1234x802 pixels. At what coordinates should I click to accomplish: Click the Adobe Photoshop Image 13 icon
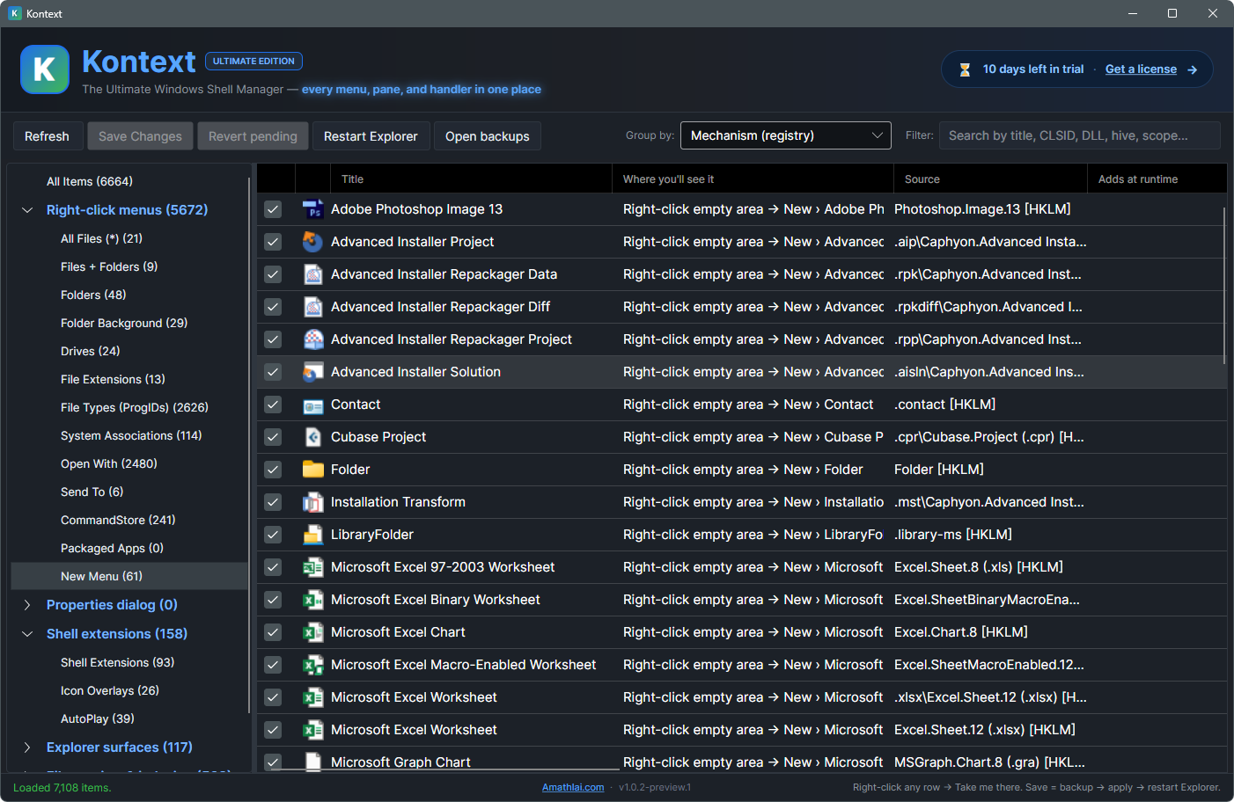coord(312,209)
